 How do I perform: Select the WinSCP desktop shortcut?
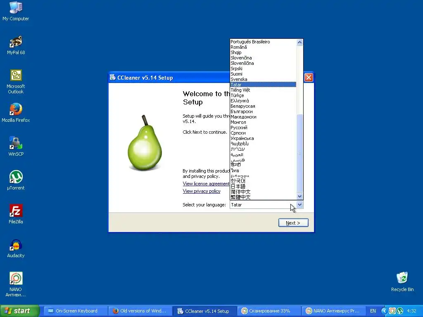pos(16,147)
